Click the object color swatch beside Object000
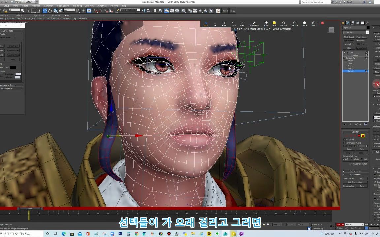The image size is (380, 237). [368, 28]
